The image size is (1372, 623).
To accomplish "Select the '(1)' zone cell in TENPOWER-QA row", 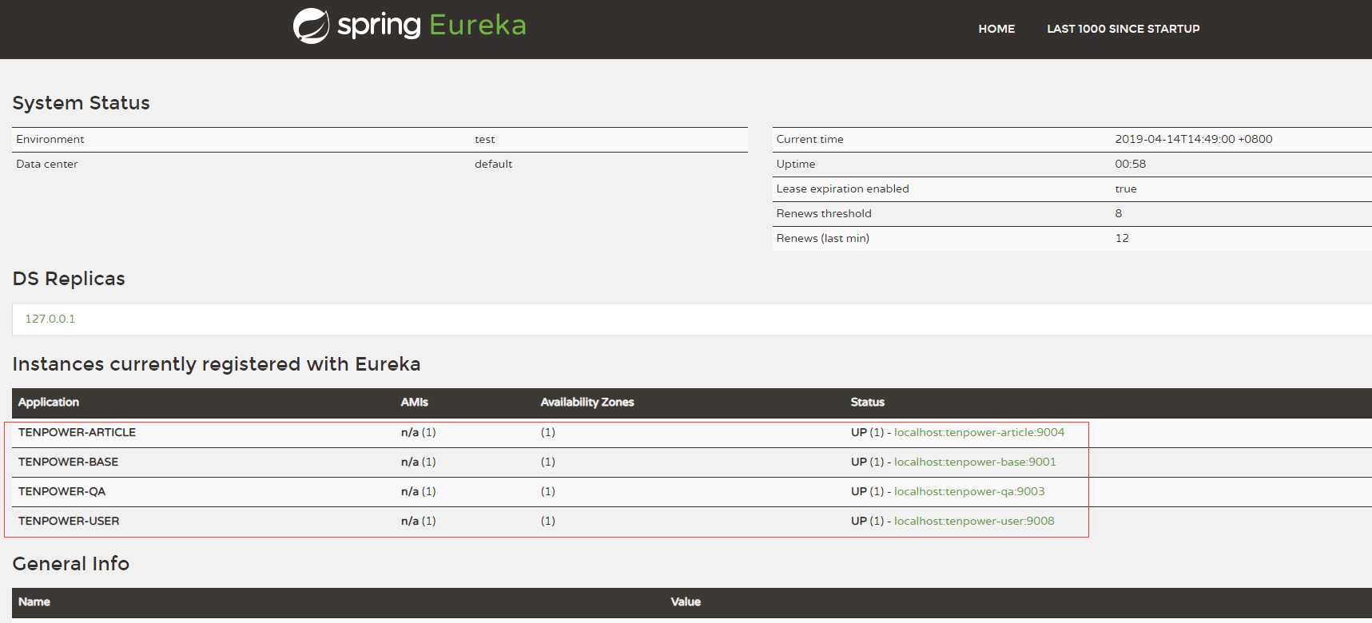I will [548, 491].
